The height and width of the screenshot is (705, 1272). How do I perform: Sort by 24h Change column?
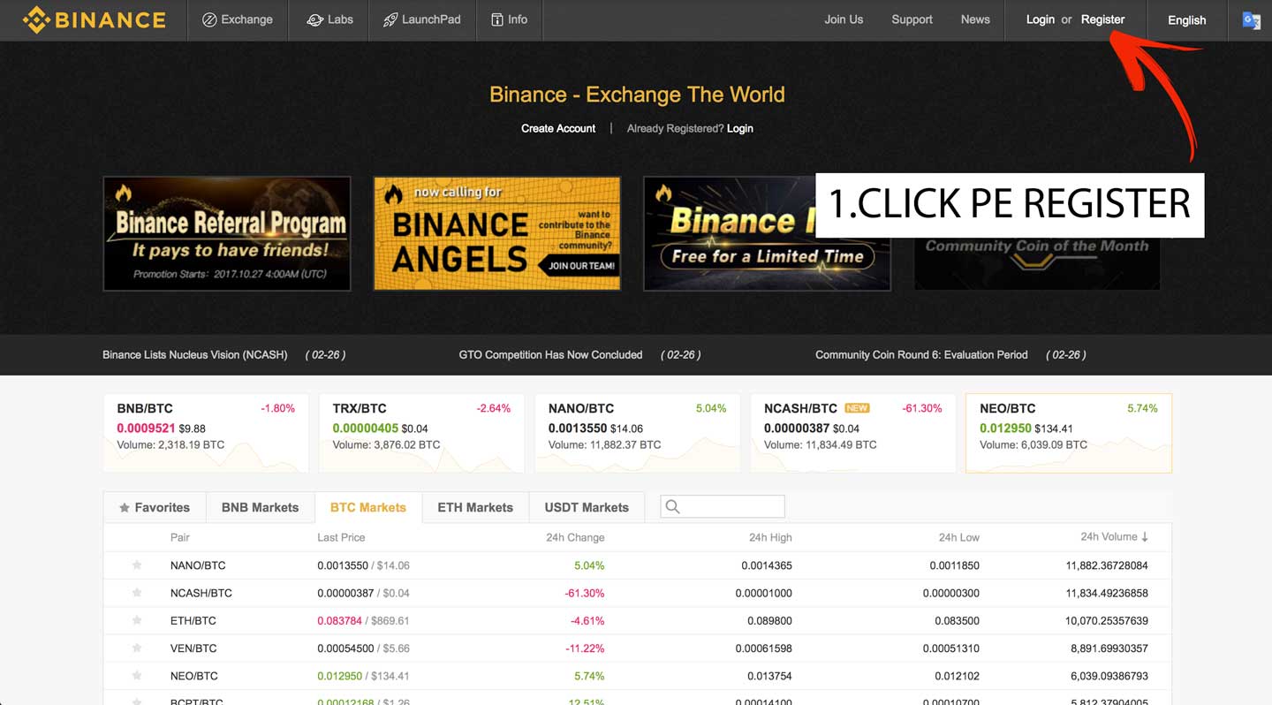575,537
